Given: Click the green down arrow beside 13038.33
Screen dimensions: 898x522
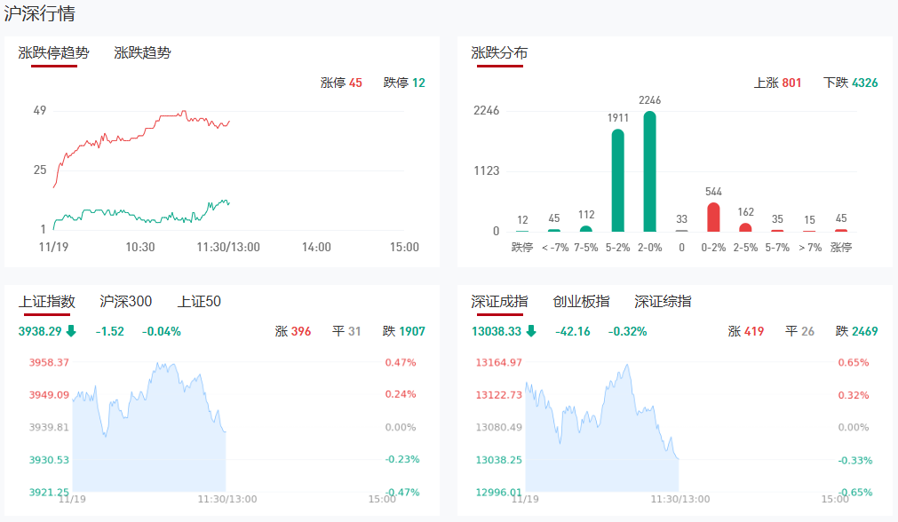Looking at the screenshot, I should coord(531,332).
